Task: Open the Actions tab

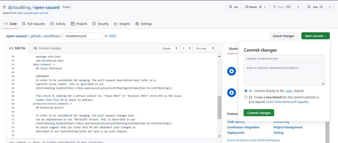Action: 58,24
